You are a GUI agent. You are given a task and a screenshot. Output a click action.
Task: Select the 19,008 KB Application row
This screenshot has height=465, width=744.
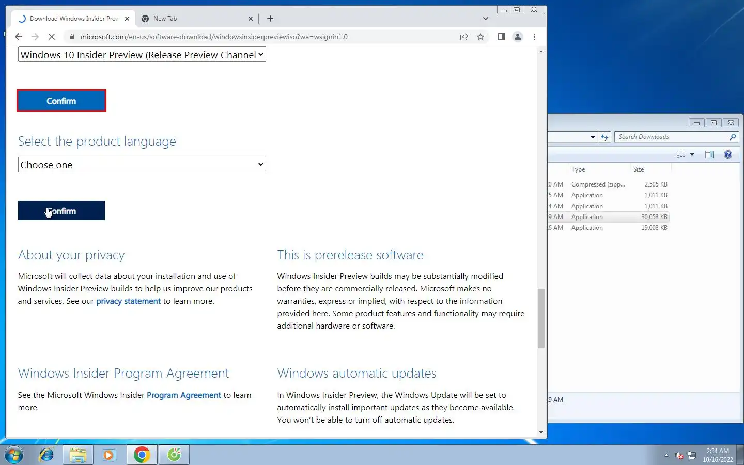coord(609,228)
